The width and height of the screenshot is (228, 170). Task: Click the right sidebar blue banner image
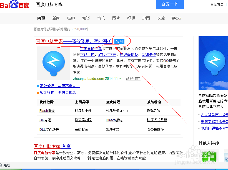pyautogui.click(x=213, y=63)
